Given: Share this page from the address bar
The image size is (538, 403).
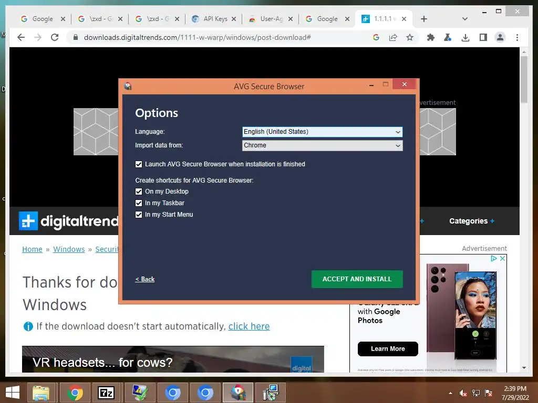Looking at the screenshot, I should coord(393,37).
